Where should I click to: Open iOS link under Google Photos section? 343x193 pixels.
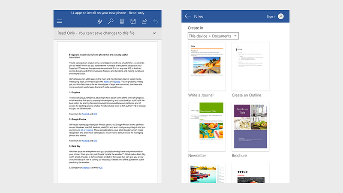pos(95,141)
